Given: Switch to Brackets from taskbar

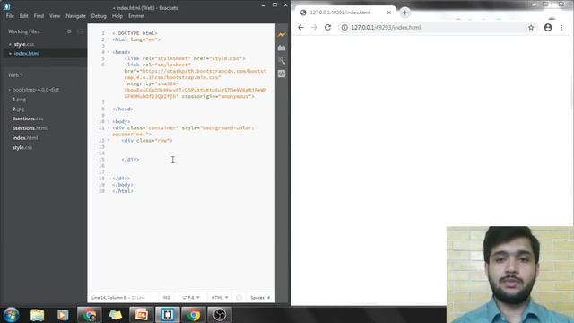Looking at the screenshot, I should pyautogui.click(x=168, y=315).
